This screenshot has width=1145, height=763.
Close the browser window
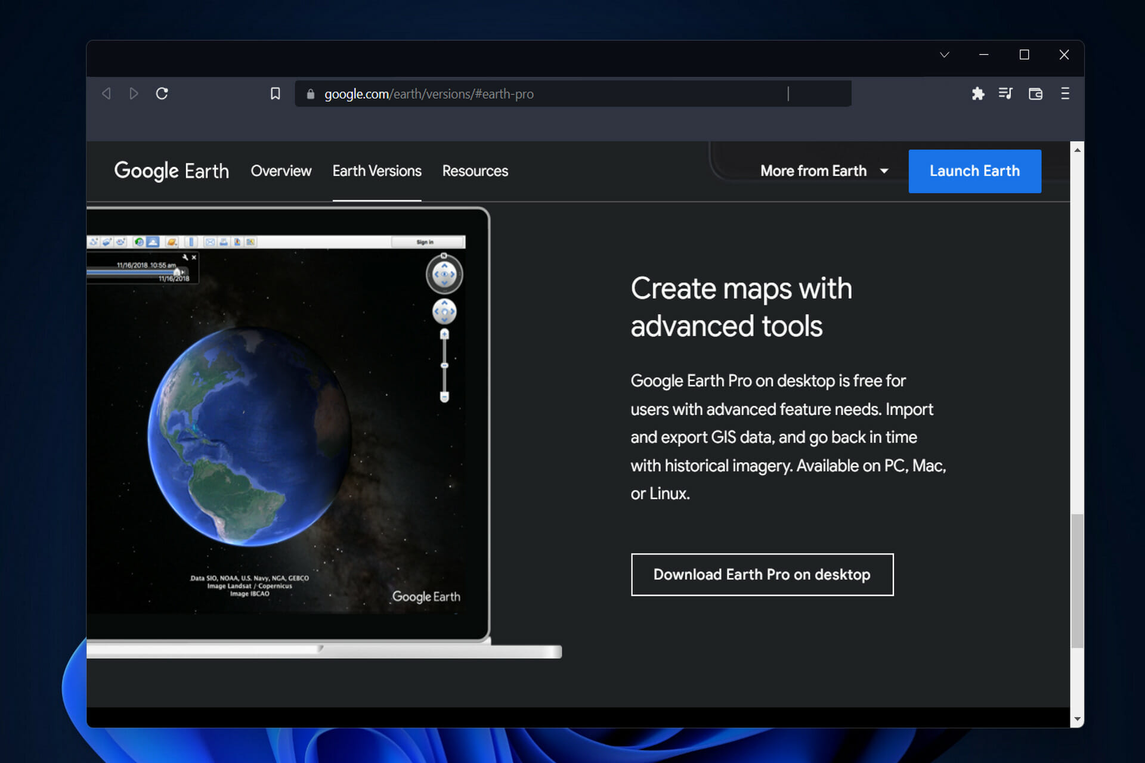(1064, 55)
